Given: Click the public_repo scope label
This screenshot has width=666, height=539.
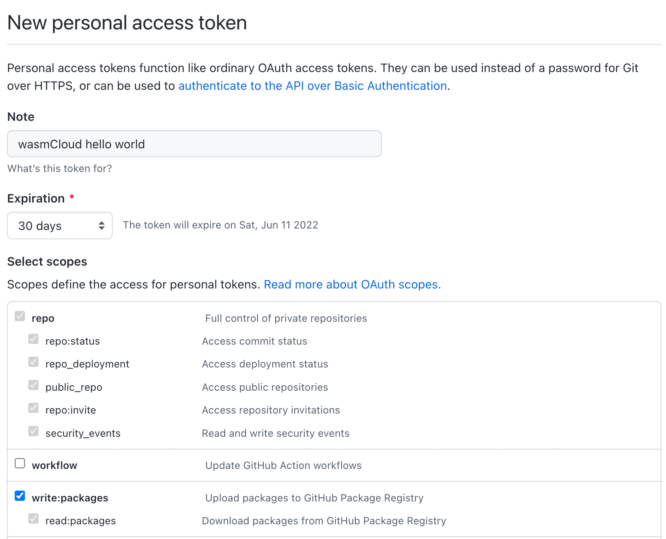Looking at the screenshot, I should click(74, 387).
